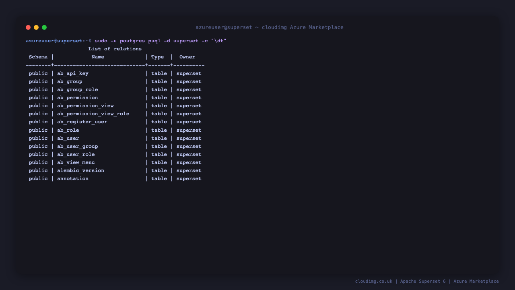Click the 'Owner' column header

[187, 57]
